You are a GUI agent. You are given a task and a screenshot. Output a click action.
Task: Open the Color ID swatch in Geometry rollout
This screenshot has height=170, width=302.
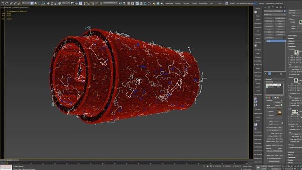tap(281, 105)
